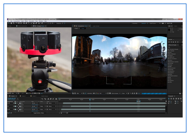Click the snapshot camera icon under the Composition viewer
Image resolution: width=190 pixels, height=136 pixels.
click(x=94, y=93)
